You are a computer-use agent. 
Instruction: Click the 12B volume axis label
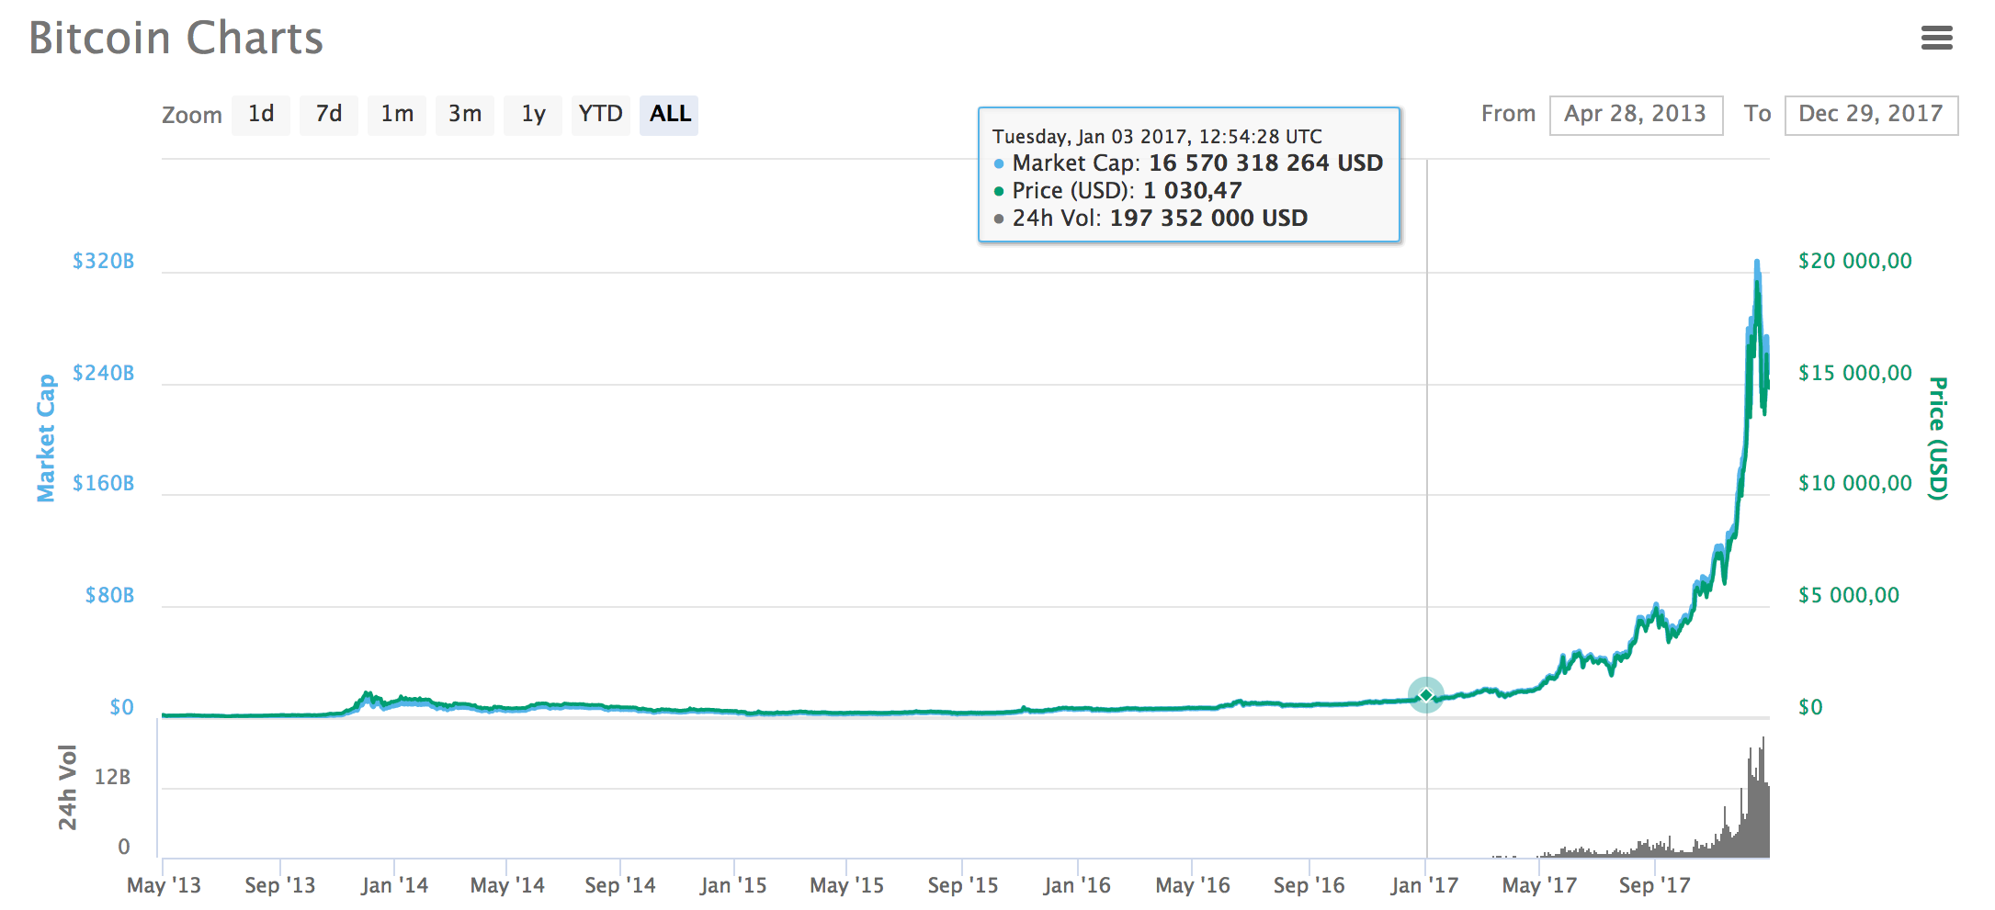pos(112,777)
